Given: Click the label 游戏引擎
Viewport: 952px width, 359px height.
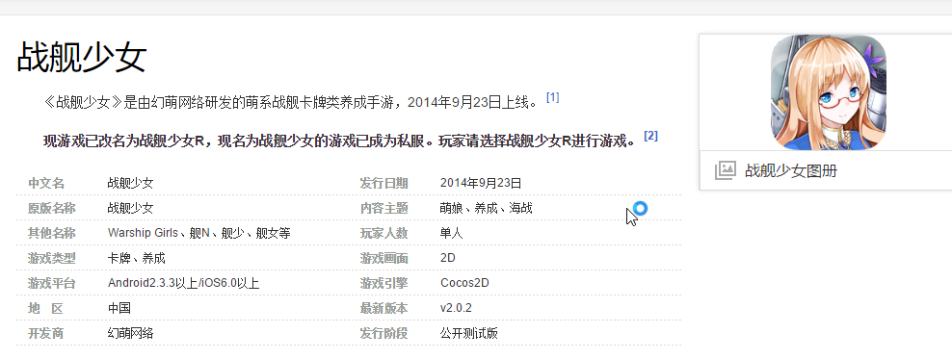Looking at the screenshot, I should 383,283.
